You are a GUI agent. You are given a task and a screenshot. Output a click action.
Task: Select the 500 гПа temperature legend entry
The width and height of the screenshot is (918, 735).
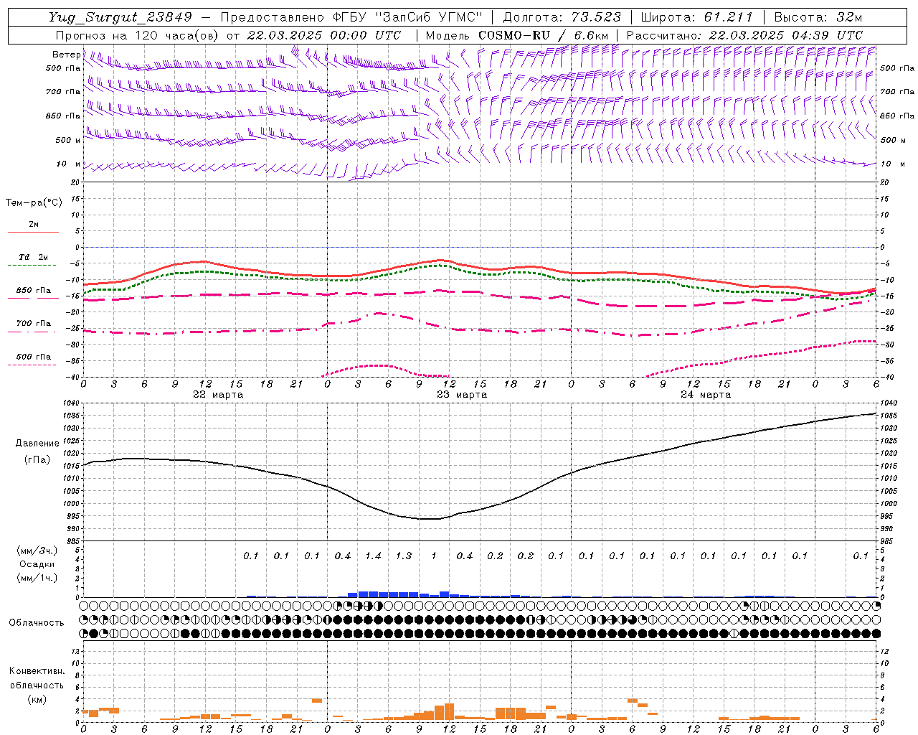[34, 357]
